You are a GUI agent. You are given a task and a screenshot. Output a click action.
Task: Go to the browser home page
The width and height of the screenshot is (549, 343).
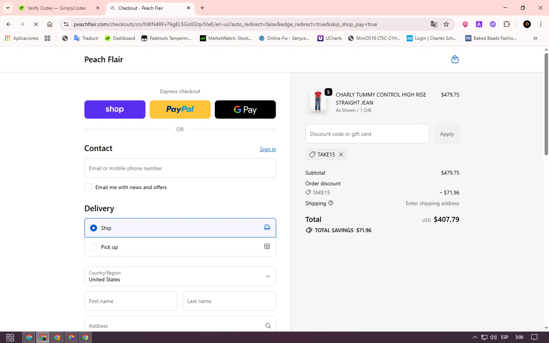click(x=50, y=24)
